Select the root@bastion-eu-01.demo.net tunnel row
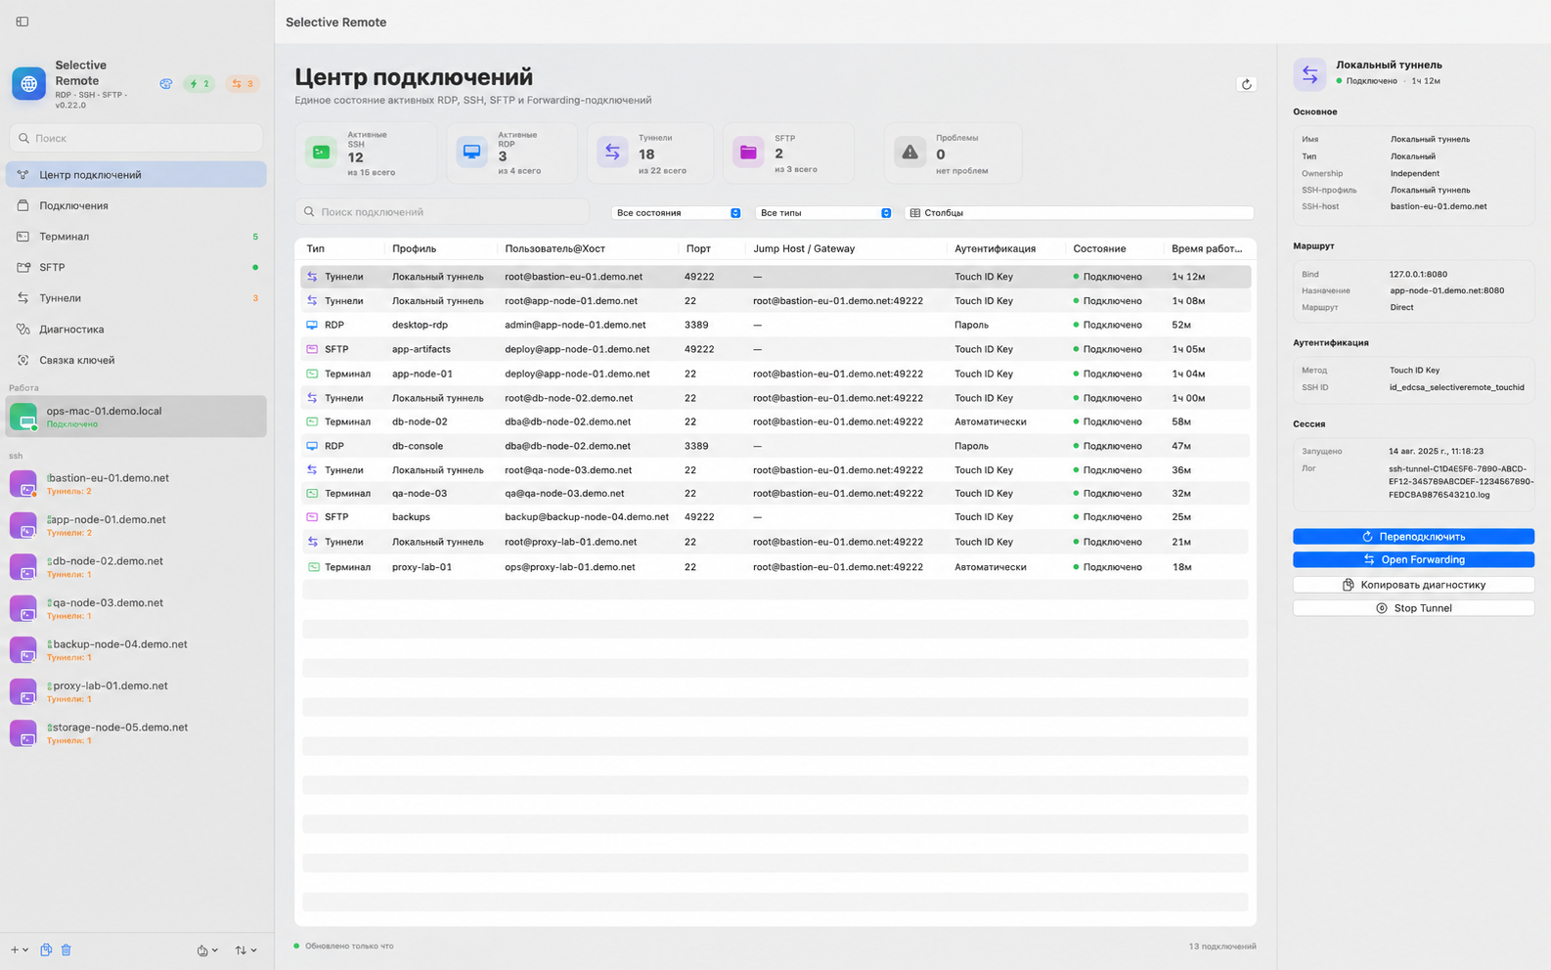Image resolution: width=1551 pixels, height=970 pixels. (x=775, y=277)
